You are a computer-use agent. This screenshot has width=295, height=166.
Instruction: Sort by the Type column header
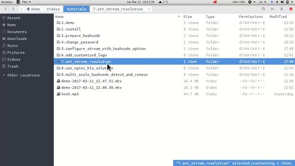[x=210, y=17]
